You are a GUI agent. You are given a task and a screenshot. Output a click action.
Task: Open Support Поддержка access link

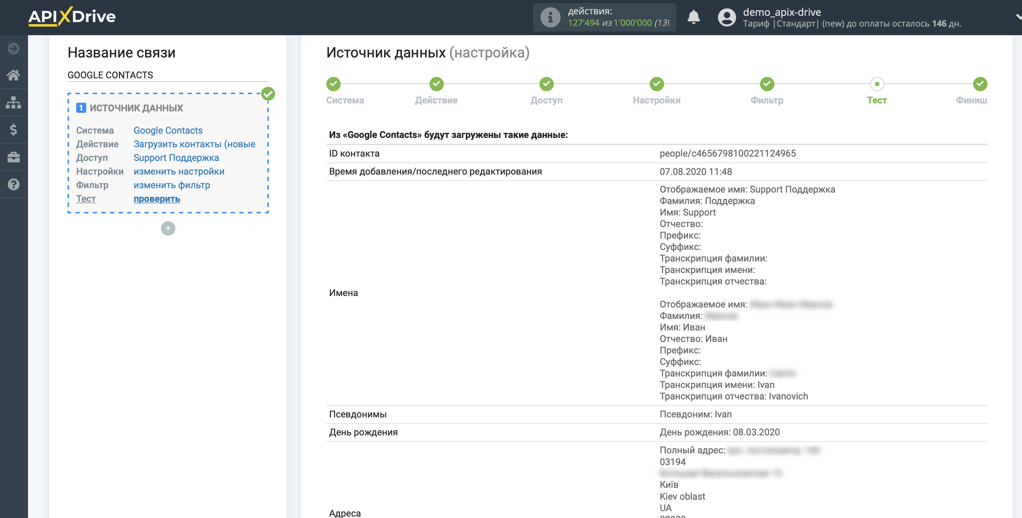tap(176, 158)
